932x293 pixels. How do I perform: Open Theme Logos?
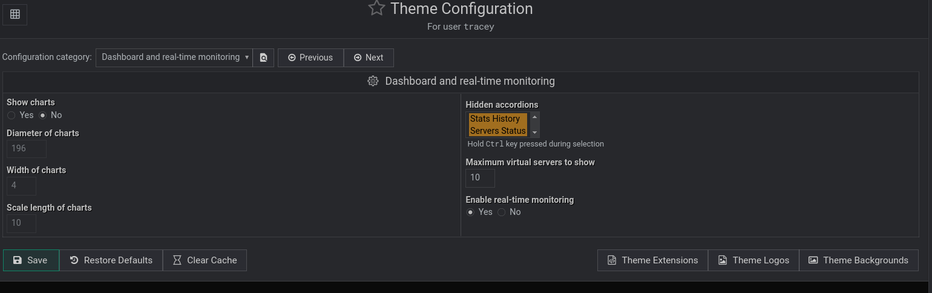[753, 260]
